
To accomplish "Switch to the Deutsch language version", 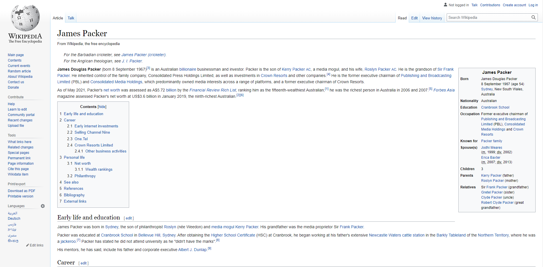I will (14, 219).
